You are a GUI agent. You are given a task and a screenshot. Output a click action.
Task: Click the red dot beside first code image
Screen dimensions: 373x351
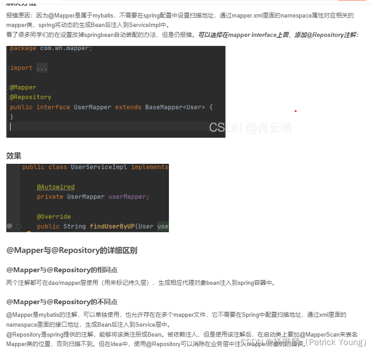pyautogui.click(x=296, y=111)
